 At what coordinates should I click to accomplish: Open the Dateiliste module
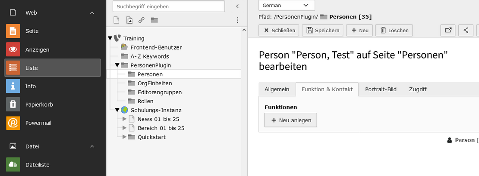coord(13,164)
